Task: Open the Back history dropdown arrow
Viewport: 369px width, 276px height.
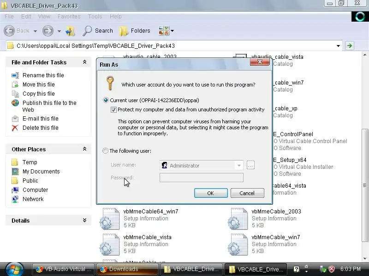Action: point(35,31)
